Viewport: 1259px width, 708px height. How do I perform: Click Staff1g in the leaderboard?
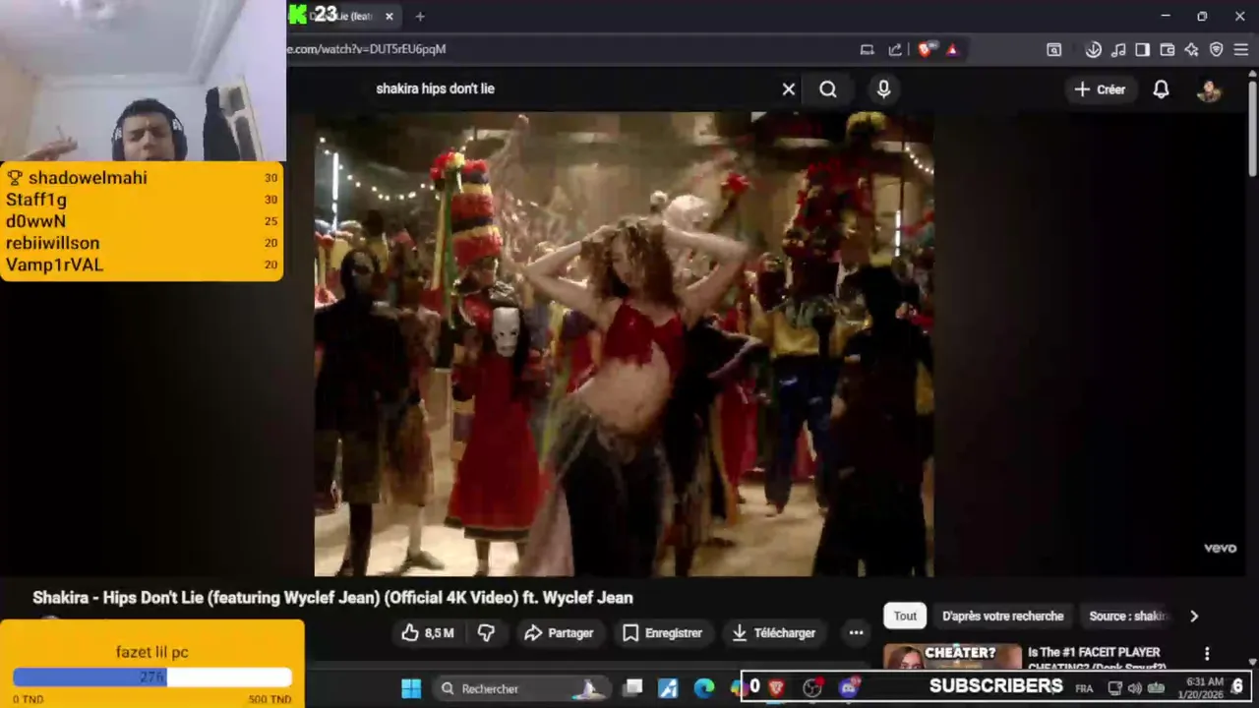(36, 200)
